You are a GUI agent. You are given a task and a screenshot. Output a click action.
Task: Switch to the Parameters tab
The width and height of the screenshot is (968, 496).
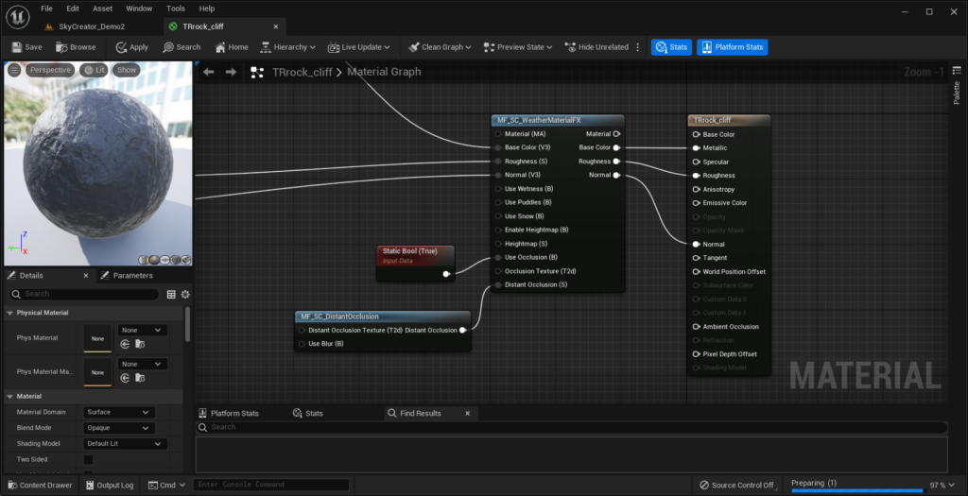point(127,275)
